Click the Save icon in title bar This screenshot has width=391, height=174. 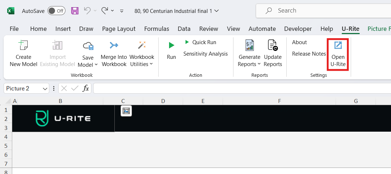[75, 11]
